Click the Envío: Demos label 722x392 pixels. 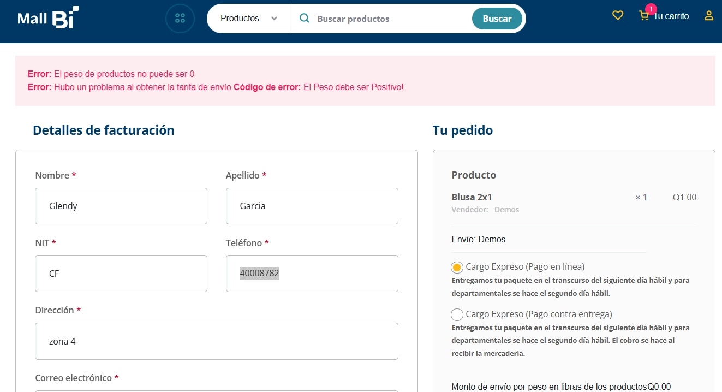tap(479, 240)
